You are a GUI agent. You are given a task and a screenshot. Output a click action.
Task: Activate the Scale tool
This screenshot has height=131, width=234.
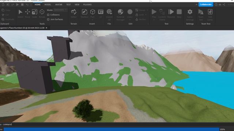coord(34,12)
